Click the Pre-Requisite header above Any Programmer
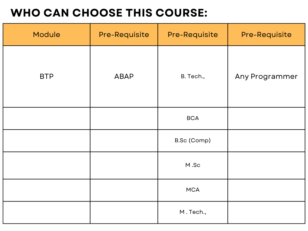Image resolution: width=308 pixels, height=231 pixels. click(266, 35)
